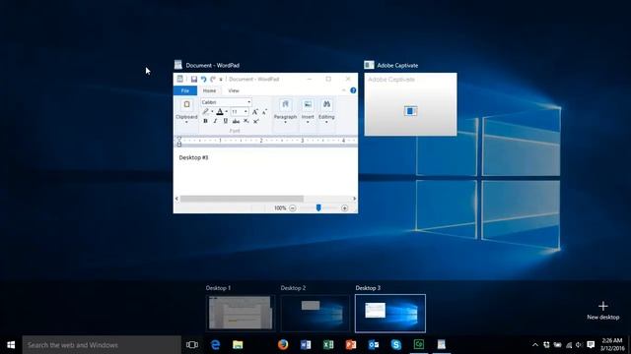Click the red font color A swatch
Image resolution: width=631 pixels, height=354 pixels.
click(x=220, y=111)
